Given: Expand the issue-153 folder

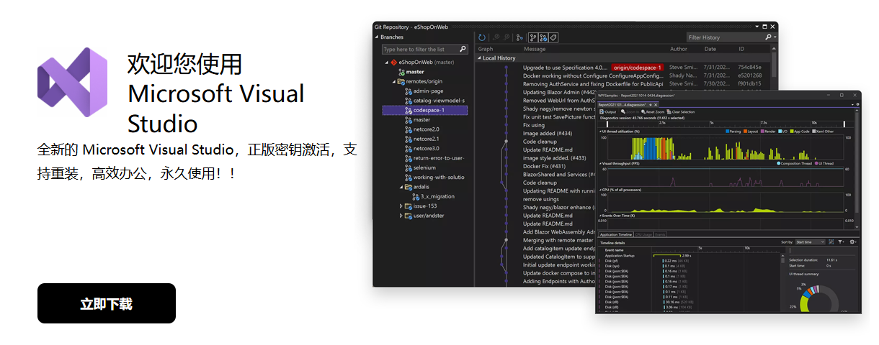Looking at the screenshot, I should click(401, 206).
